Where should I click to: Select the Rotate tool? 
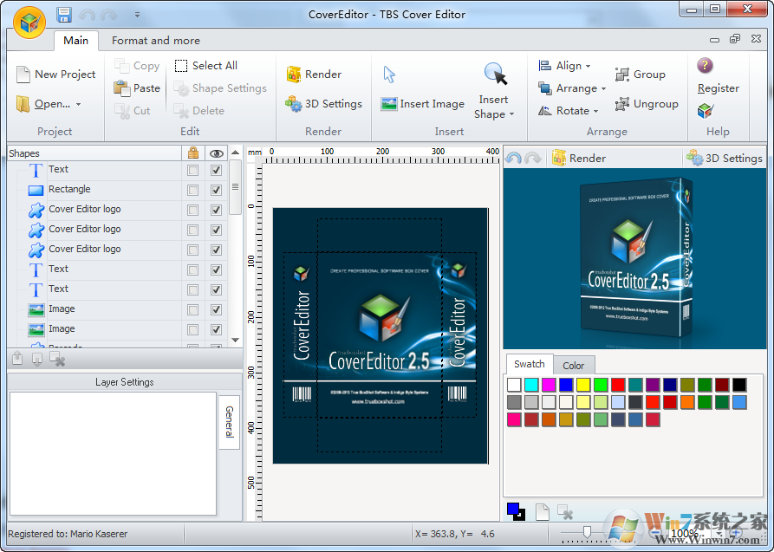(569, 110)
